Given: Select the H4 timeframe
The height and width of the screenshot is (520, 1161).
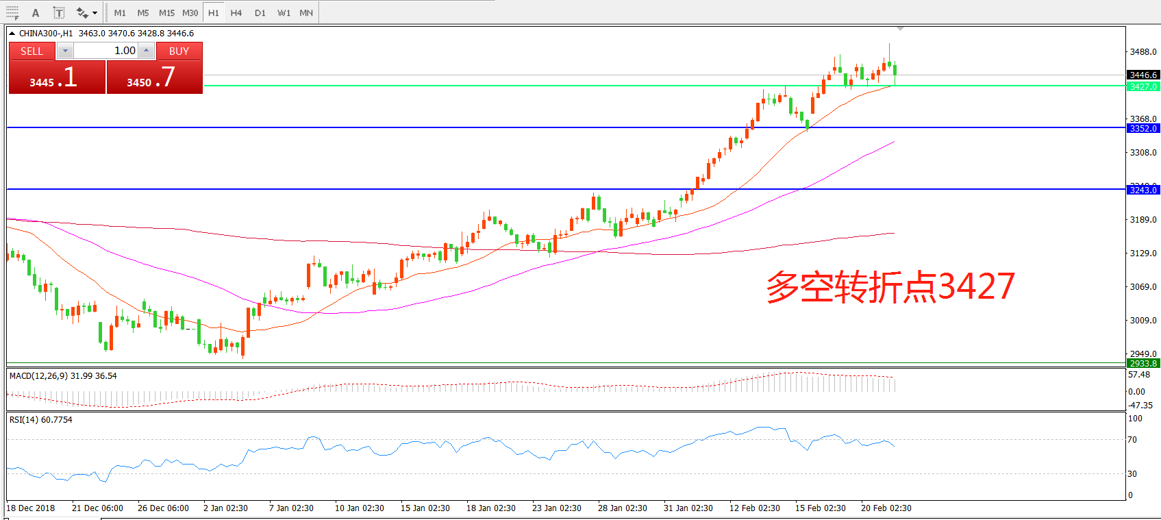Looking at the screenshot, I should click(x=236, y=12).
